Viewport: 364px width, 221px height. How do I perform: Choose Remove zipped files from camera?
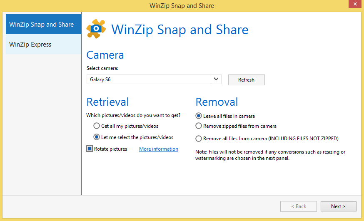tap(199, 126)
